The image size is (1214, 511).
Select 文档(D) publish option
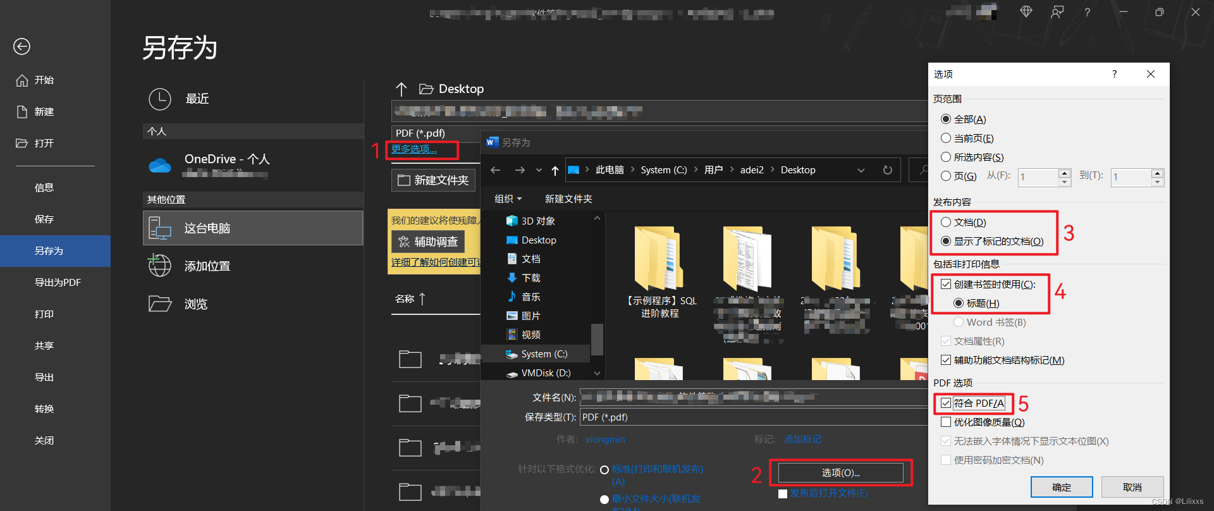tap(946, 222)
